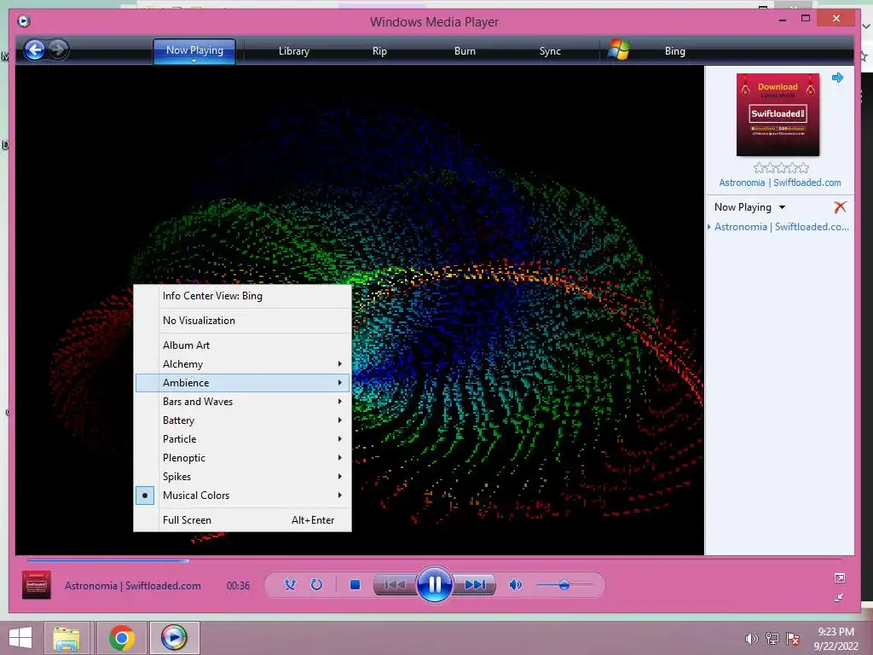The image size is (873, 655).
Task: Click the Windows Media Player taskbar button
Action: (x=174, y=638)
